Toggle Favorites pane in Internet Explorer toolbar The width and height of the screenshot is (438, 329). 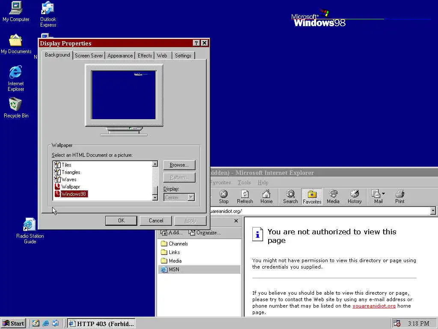(x=312, y=197)
